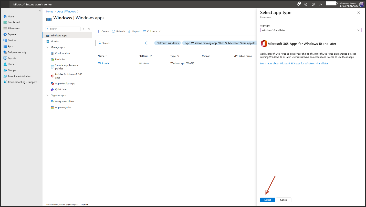Collapse the Manage apps section

click(x=48, y=47)
